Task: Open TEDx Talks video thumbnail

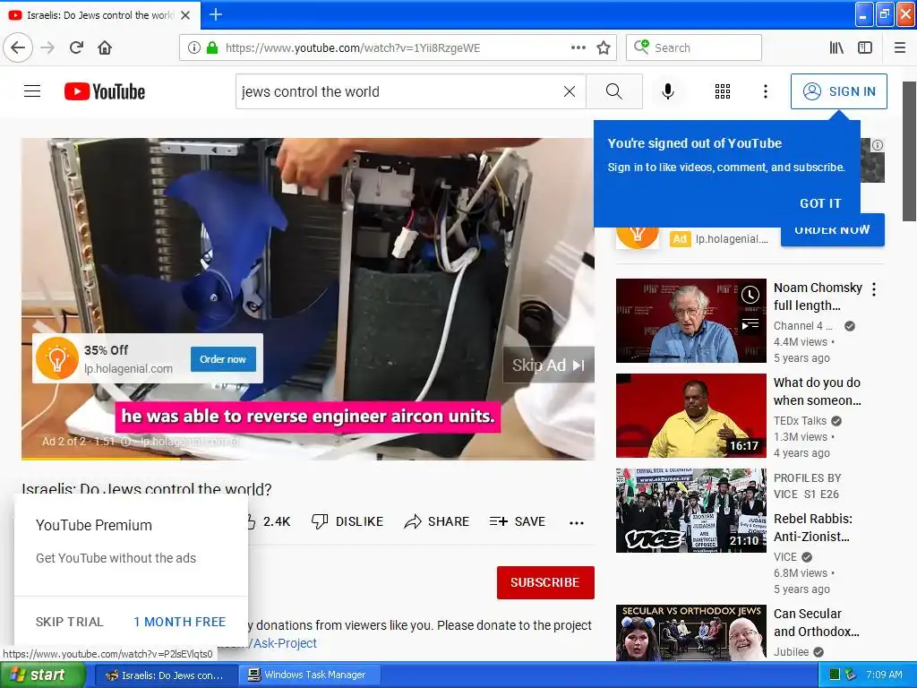Action: click(x=690, y=416)
